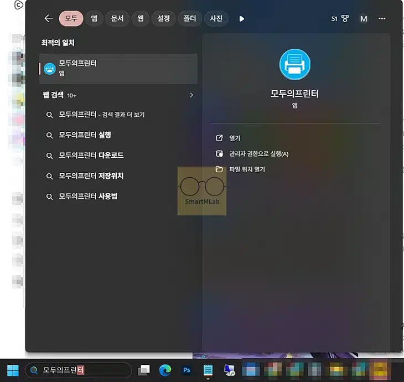Click the large printer icon in preview pane
Image resolution: width=404 pixels, height=382 pixels.
[295, 64]
